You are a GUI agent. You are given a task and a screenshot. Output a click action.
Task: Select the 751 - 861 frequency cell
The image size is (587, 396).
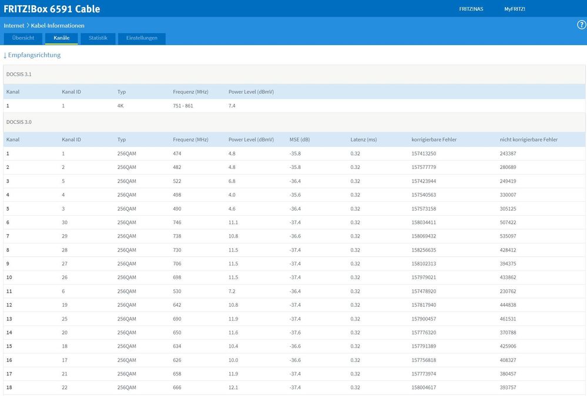[183, 106]
